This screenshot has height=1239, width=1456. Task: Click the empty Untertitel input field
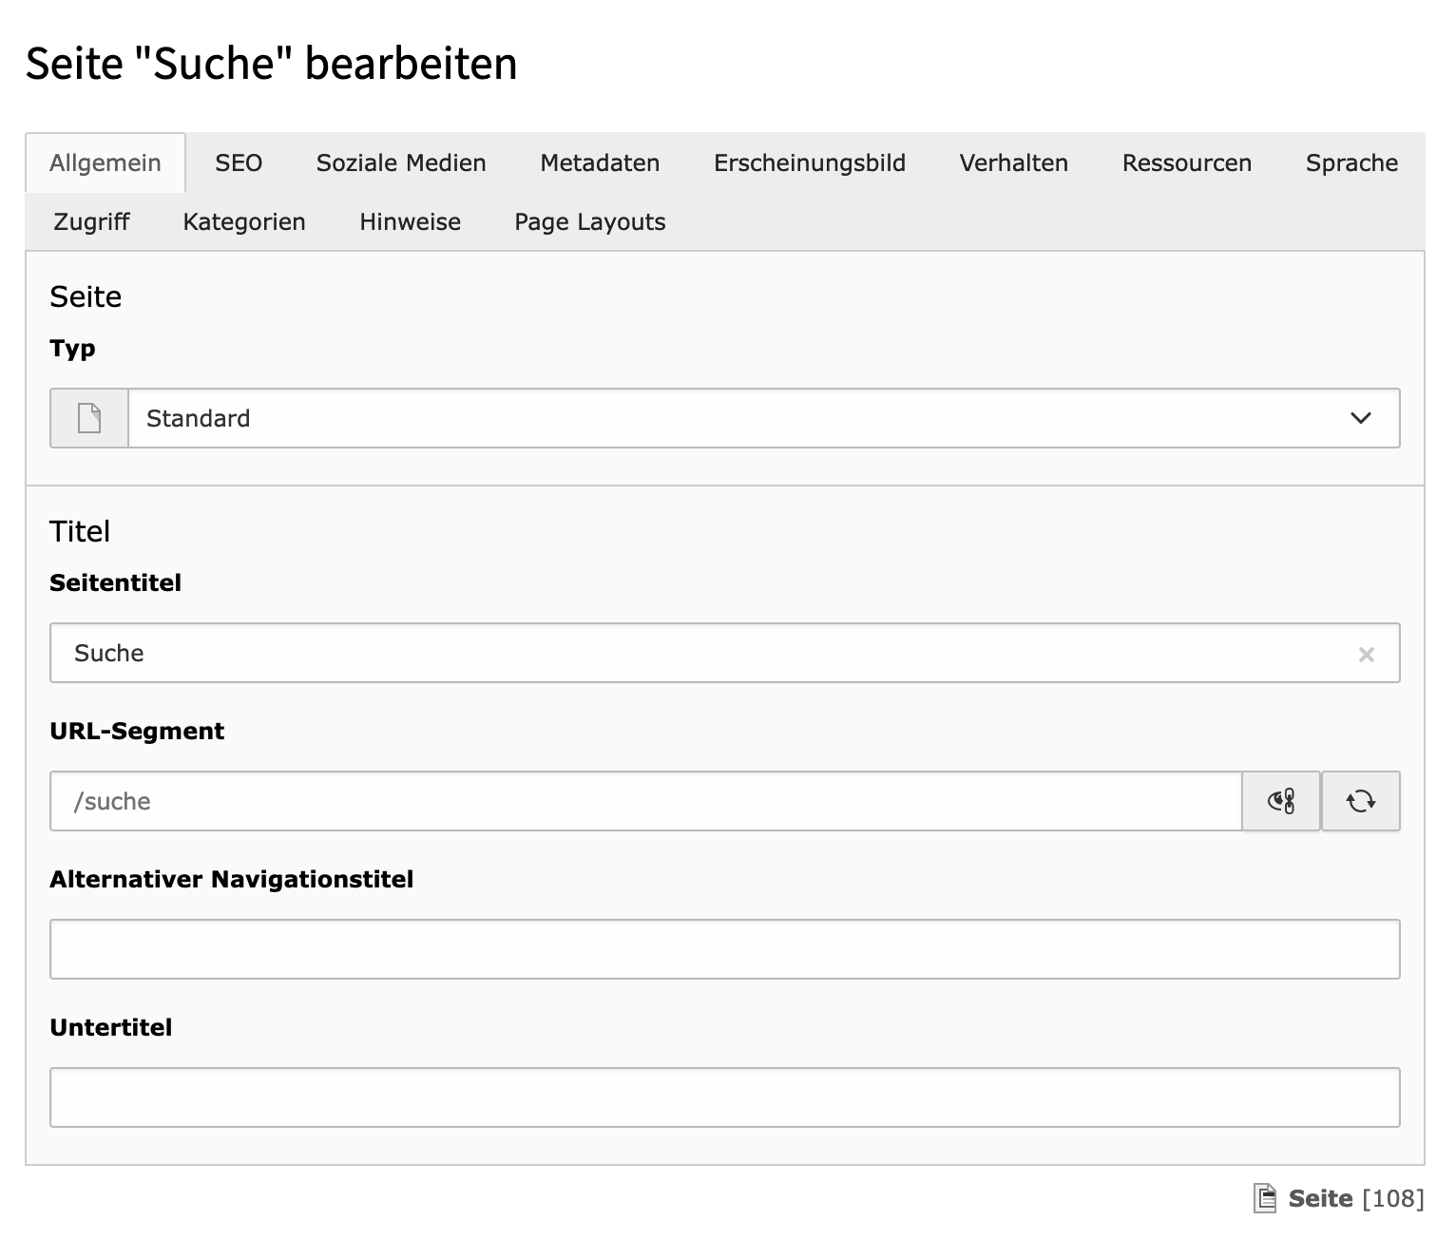(724, 1097)
